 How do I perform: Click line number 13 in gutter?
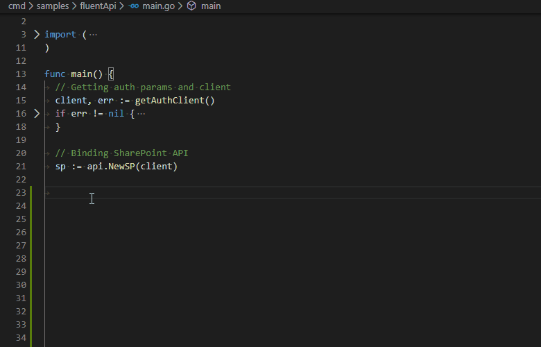pyautogui.click(x=21, y=74)
